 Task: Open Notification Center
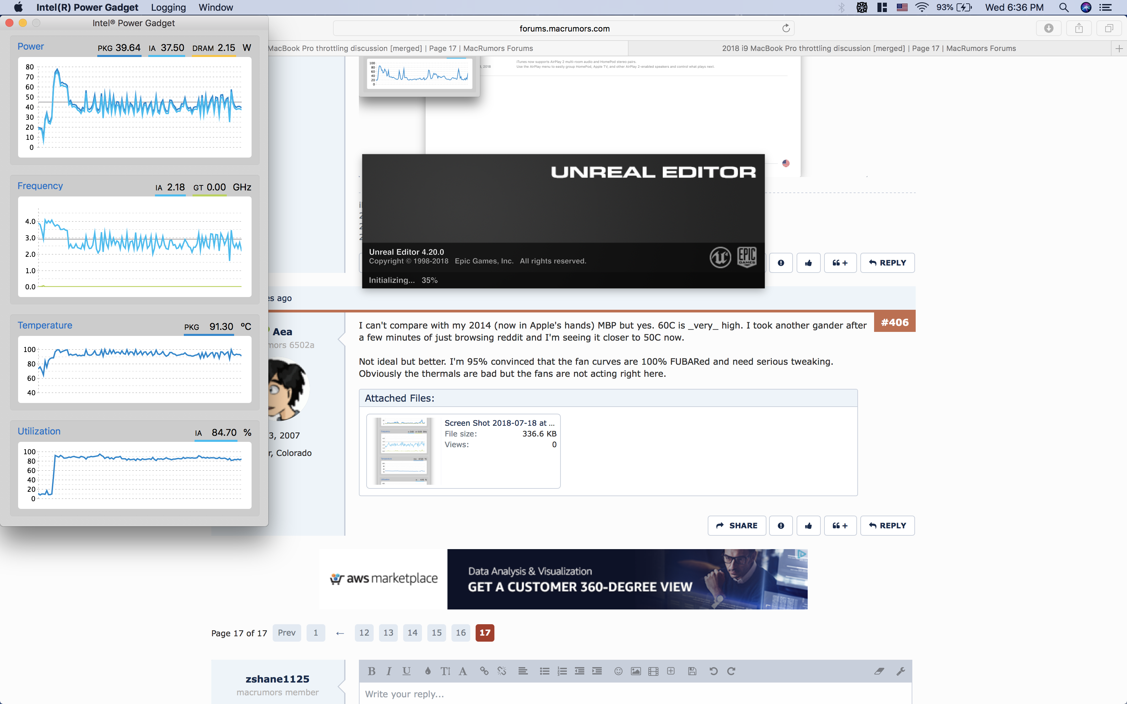(x=1106, y=7)
